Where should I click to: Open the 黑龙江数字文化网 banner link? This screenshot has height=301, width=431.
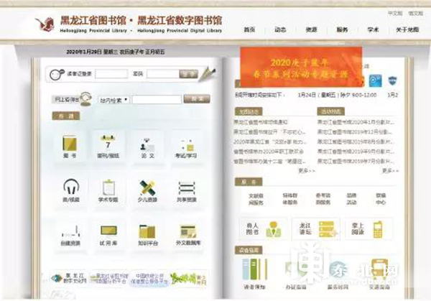point(69,279)
